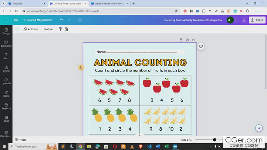The height and width of the screenshot is (150, 267).
Task: Duplicate the page with canvas icon
Action: tap(187, 40)
